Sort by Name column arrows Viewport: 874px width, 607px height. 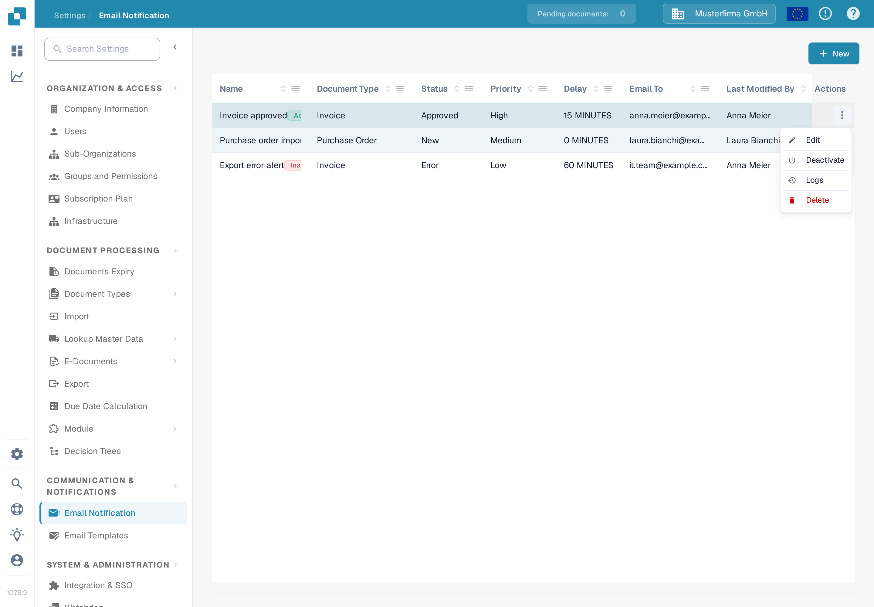(283, 89)
